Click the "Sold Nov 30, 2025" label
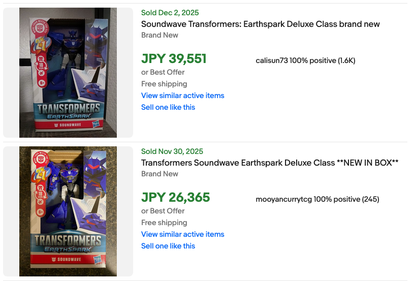The height and width of the screenshot is (281, 413). click(x=172, y=151)
